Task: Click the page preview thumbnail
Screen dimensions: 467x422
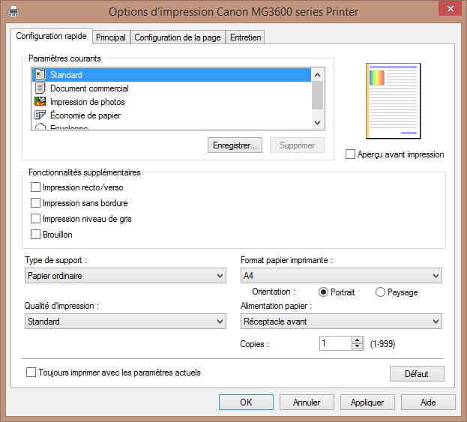Action: tap(393, 101)
